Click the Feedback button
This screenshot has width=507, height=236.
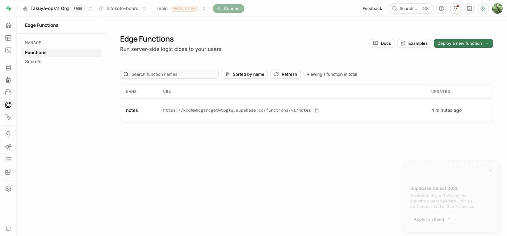click(x=372, y=8)
